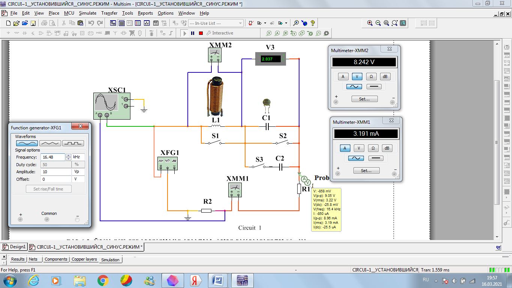This screenshot has height=288, width=512.
Task: Select triangle waveform in function generator
Action: click(50, 143)
